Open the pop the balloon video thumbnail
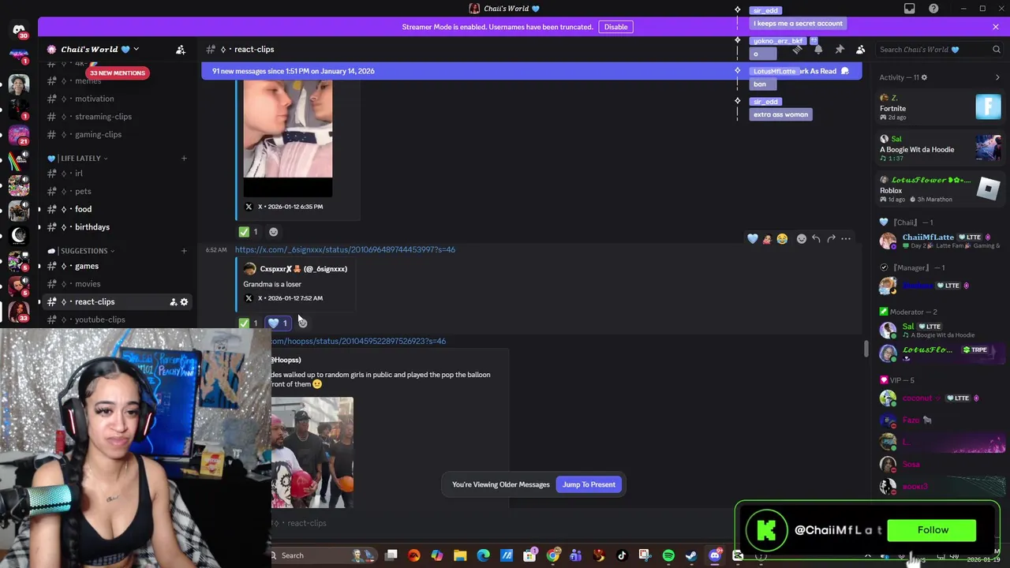The width and height of the screenshot is (1010, 568). (x=312, y=452)
